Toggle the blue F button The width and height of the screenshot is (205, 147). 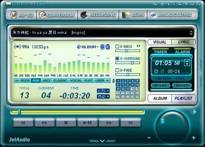tap(108, 47)
